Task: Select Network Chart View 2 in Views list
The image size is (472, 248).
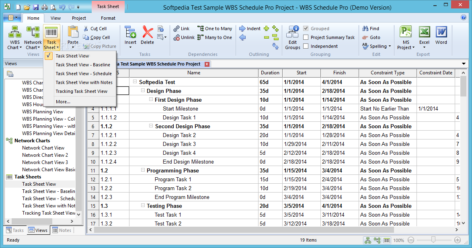Action: coord(45,155)
